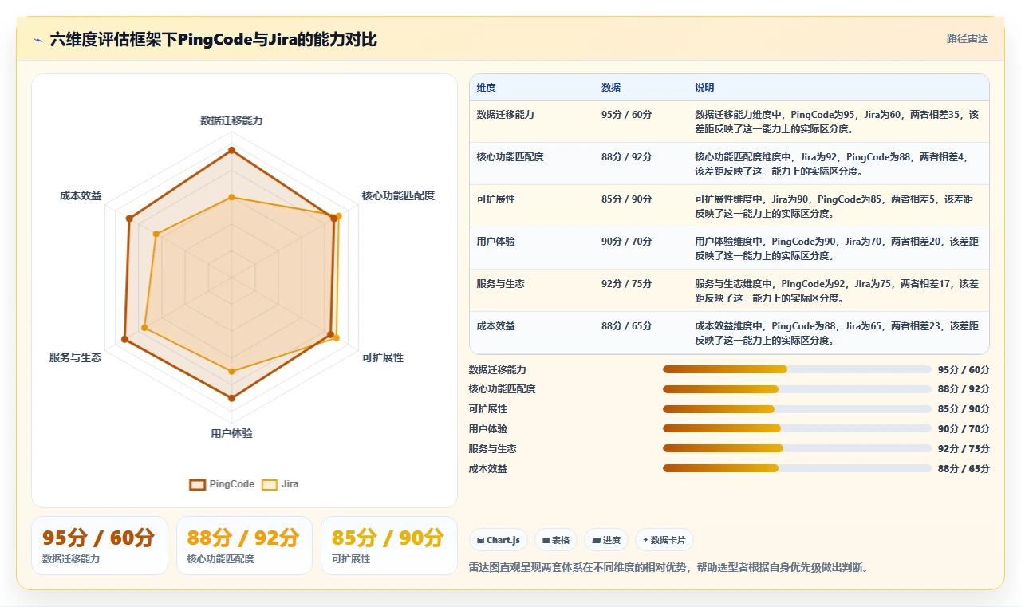Screen dimensions: 1021x607
Task: Click Jira legend color box
Action: [270, 484]
